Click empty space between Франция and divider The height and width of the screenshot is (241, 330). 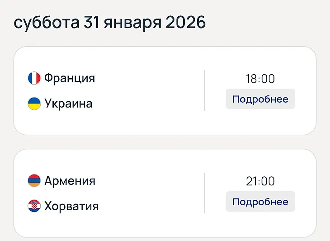[x=150, y=78]
